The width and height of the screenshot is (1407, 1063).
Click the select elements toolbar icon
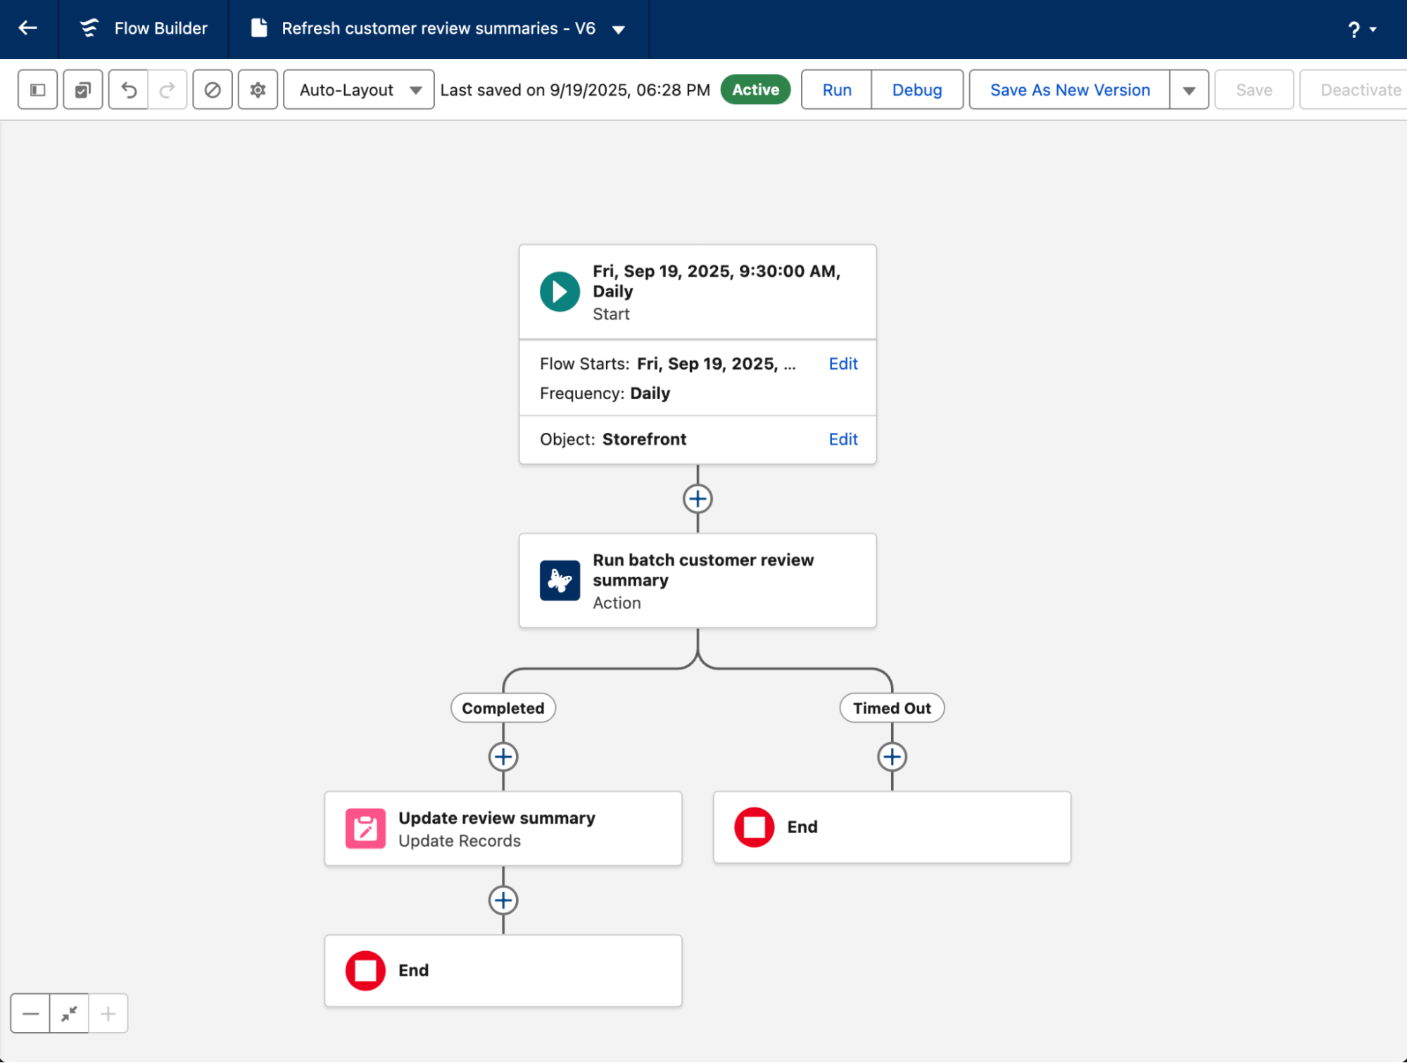tap(82, 89)
